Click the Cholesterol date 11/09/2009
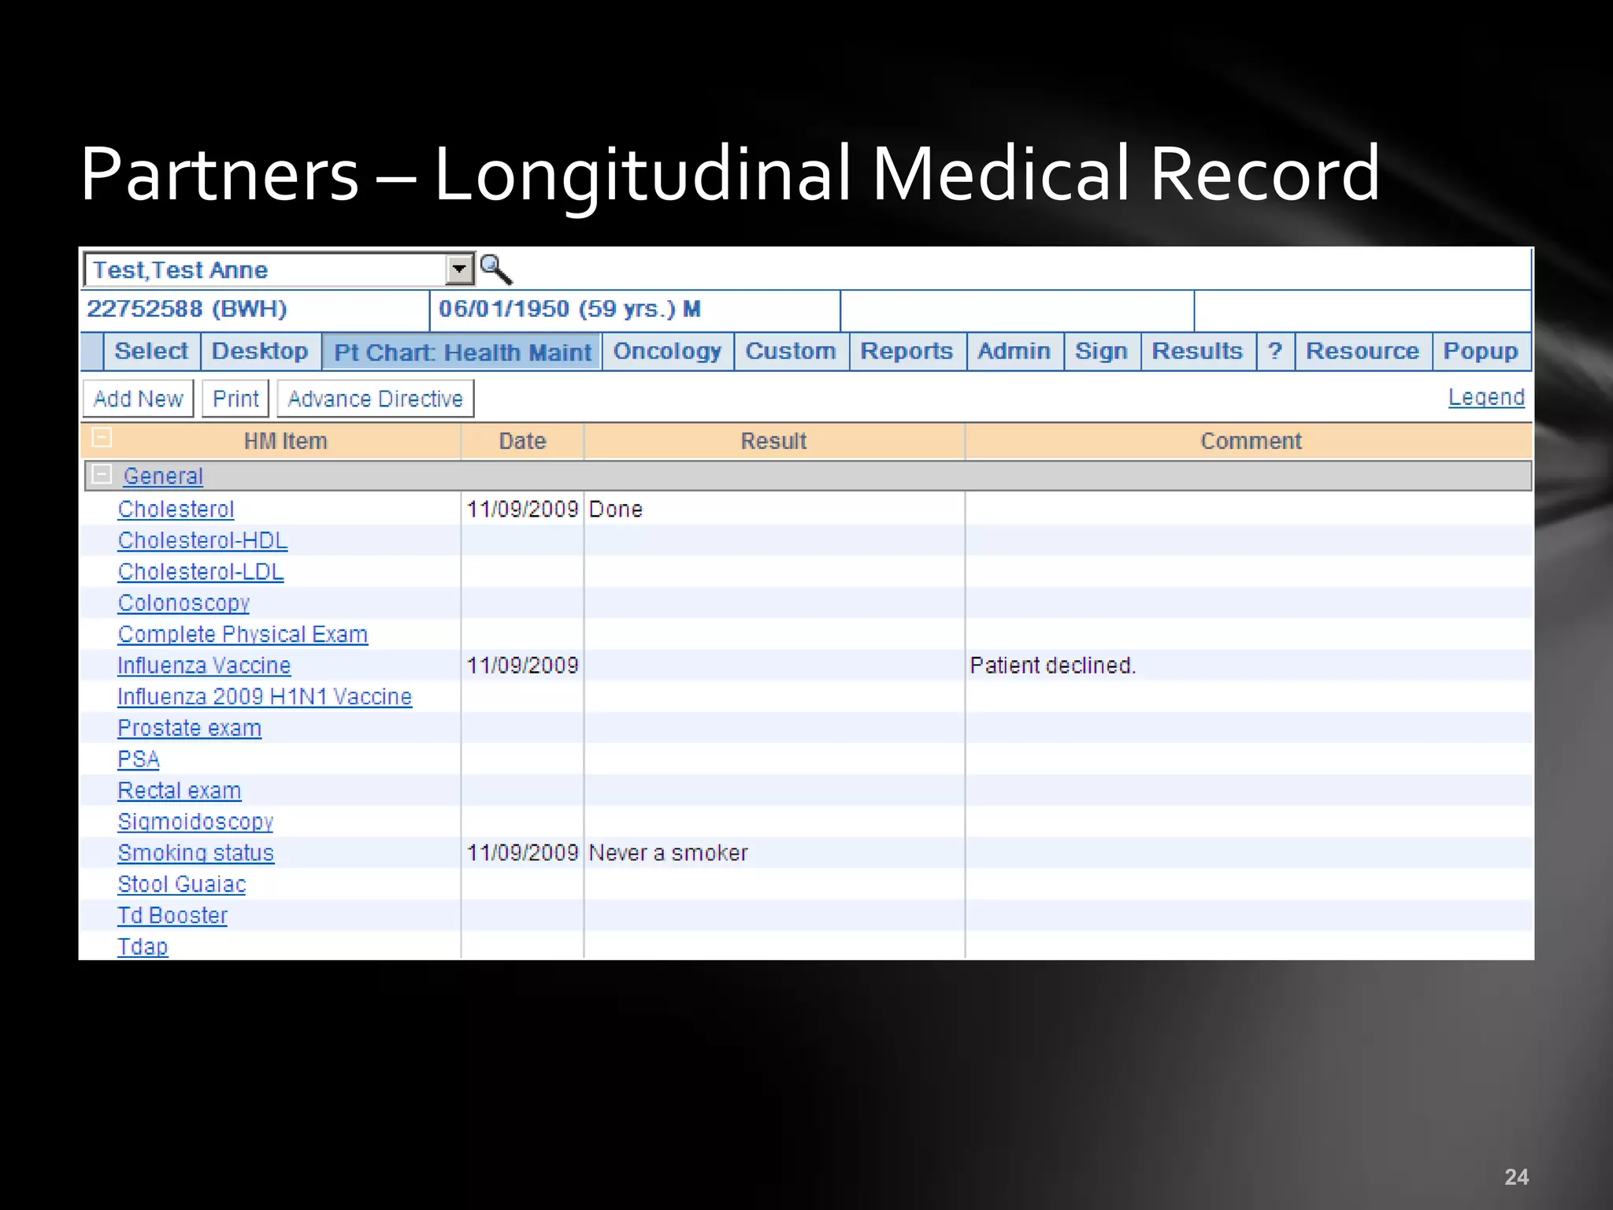The width and height of the screenshot is (1613, 1210). 523,510
